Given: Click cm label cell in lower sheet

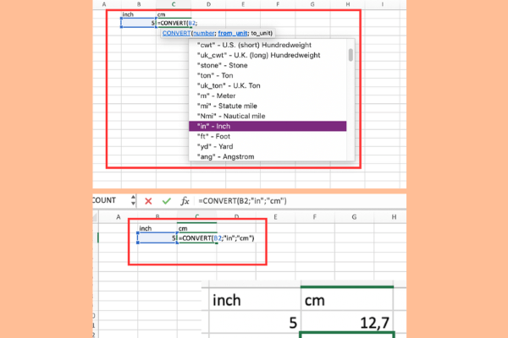Looking at the screenshot, I should click(x=196, y=228).
